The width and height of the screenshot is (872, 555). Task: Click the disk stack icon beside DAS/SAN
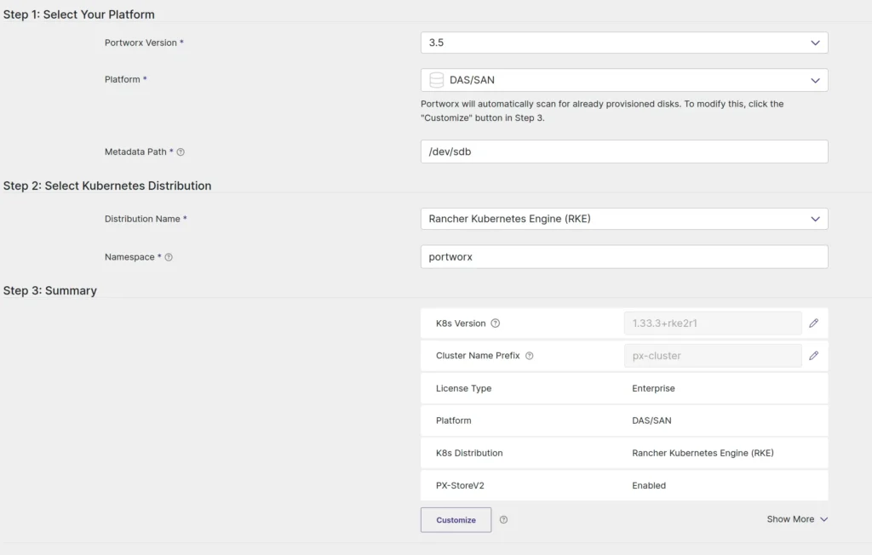pos(437,80)
